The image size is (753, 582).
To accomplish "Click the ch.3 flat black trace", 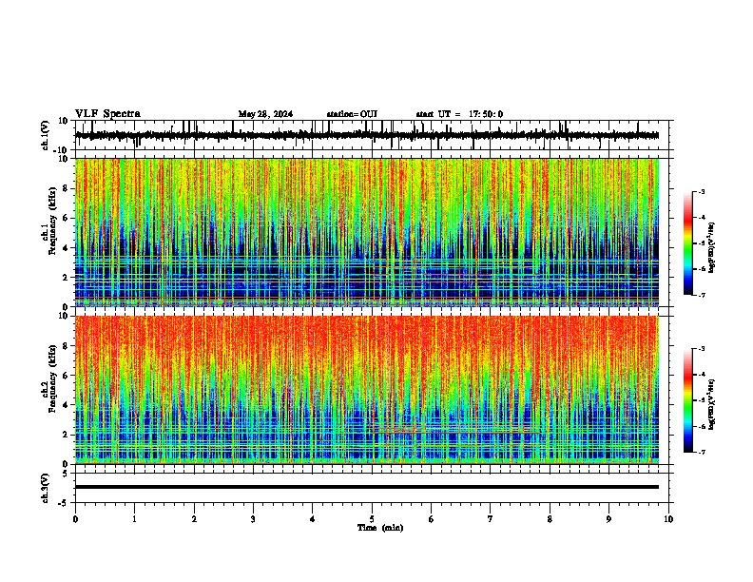I will pos(367,487).
